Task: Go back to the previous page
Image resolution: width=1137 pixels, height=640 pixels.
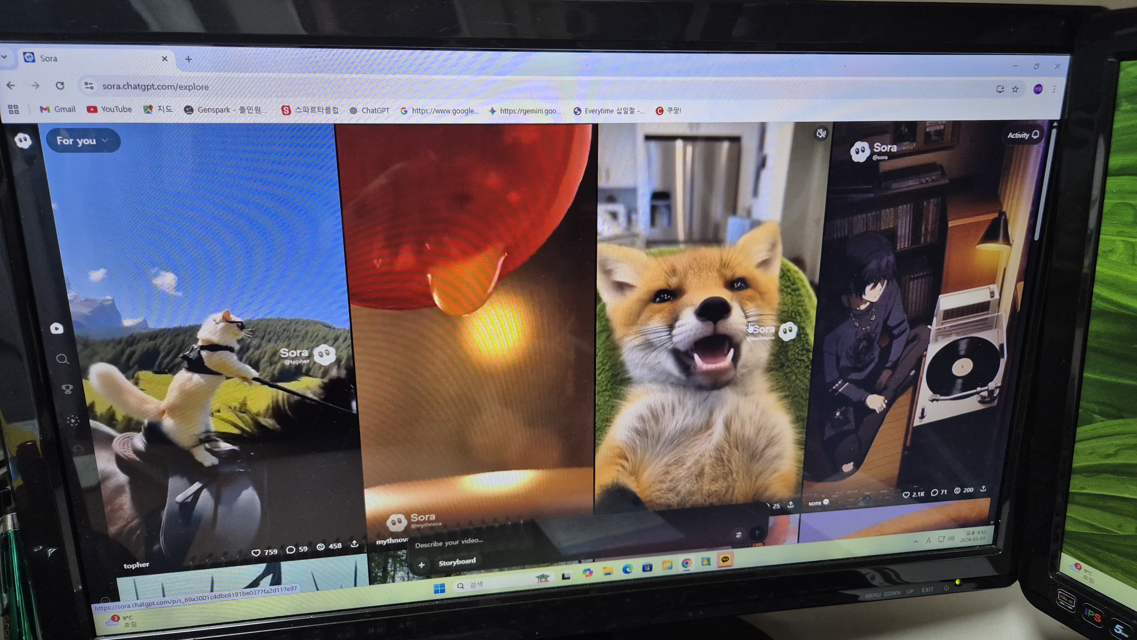Action: (x=11, y=86)
